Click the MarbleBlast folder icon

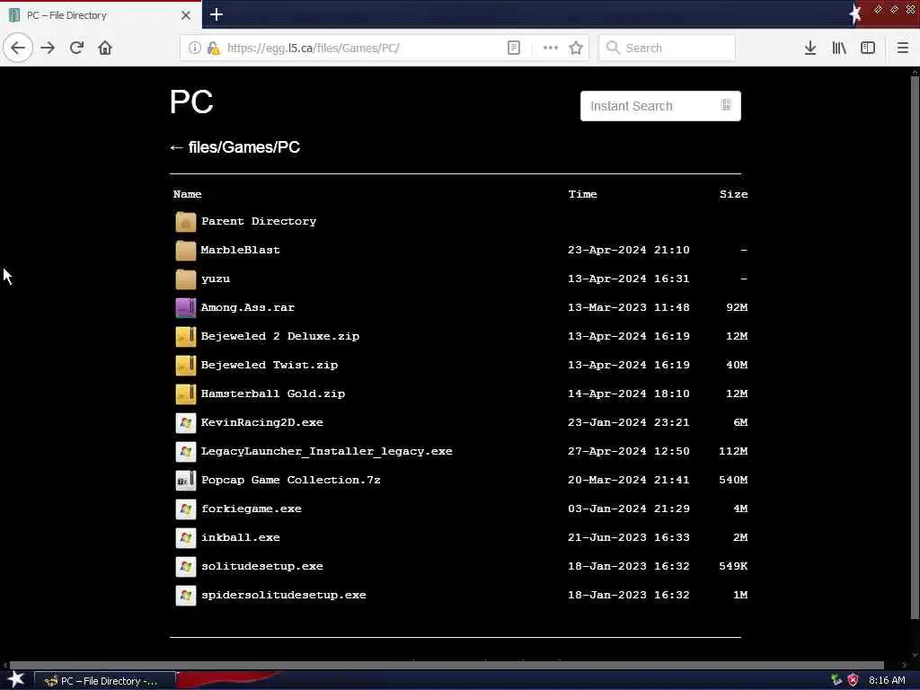[x=185, y=251]
